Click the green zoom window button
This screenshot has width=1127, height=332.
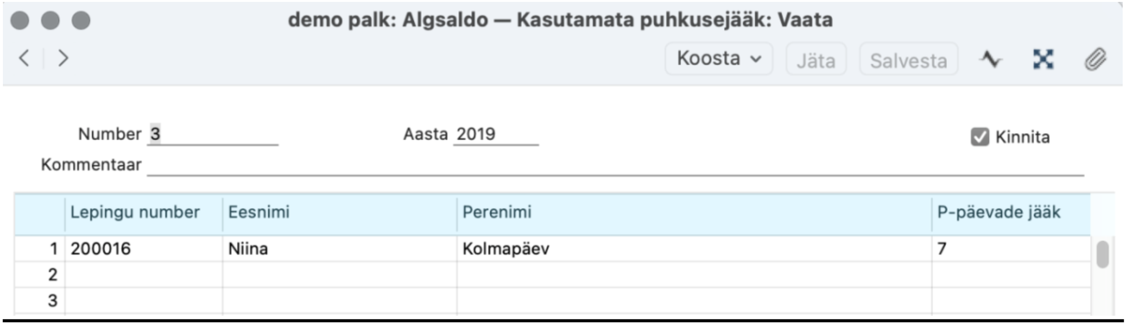point(81,20)
